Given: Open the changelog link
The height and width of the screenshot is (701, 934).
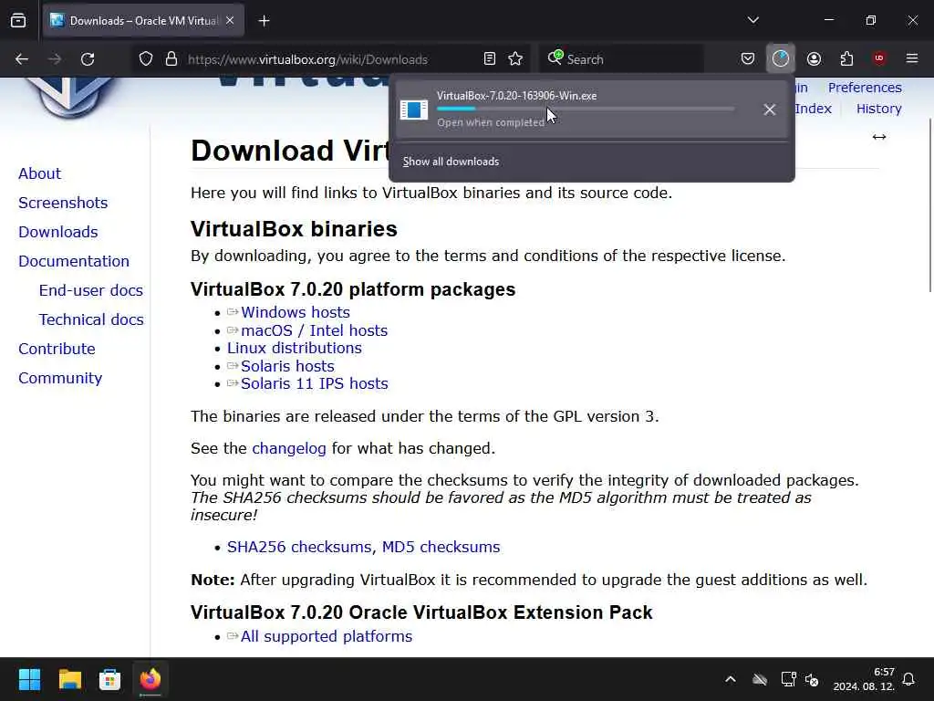Looking at the screenshot, I should click(289, 448).
